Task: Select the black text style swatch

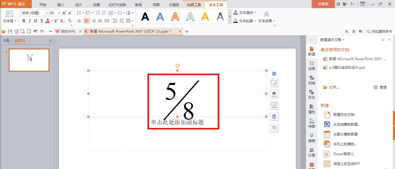Action: click(x=145, y=17)
